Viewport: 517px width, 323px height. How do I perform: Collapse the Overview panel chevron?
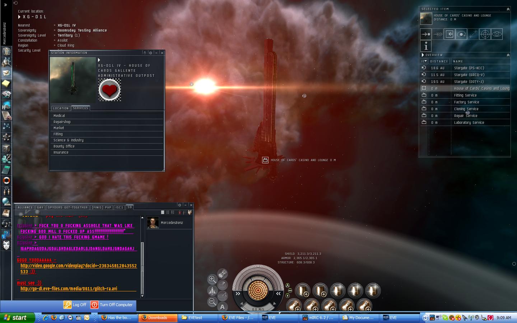click(508, 55)
